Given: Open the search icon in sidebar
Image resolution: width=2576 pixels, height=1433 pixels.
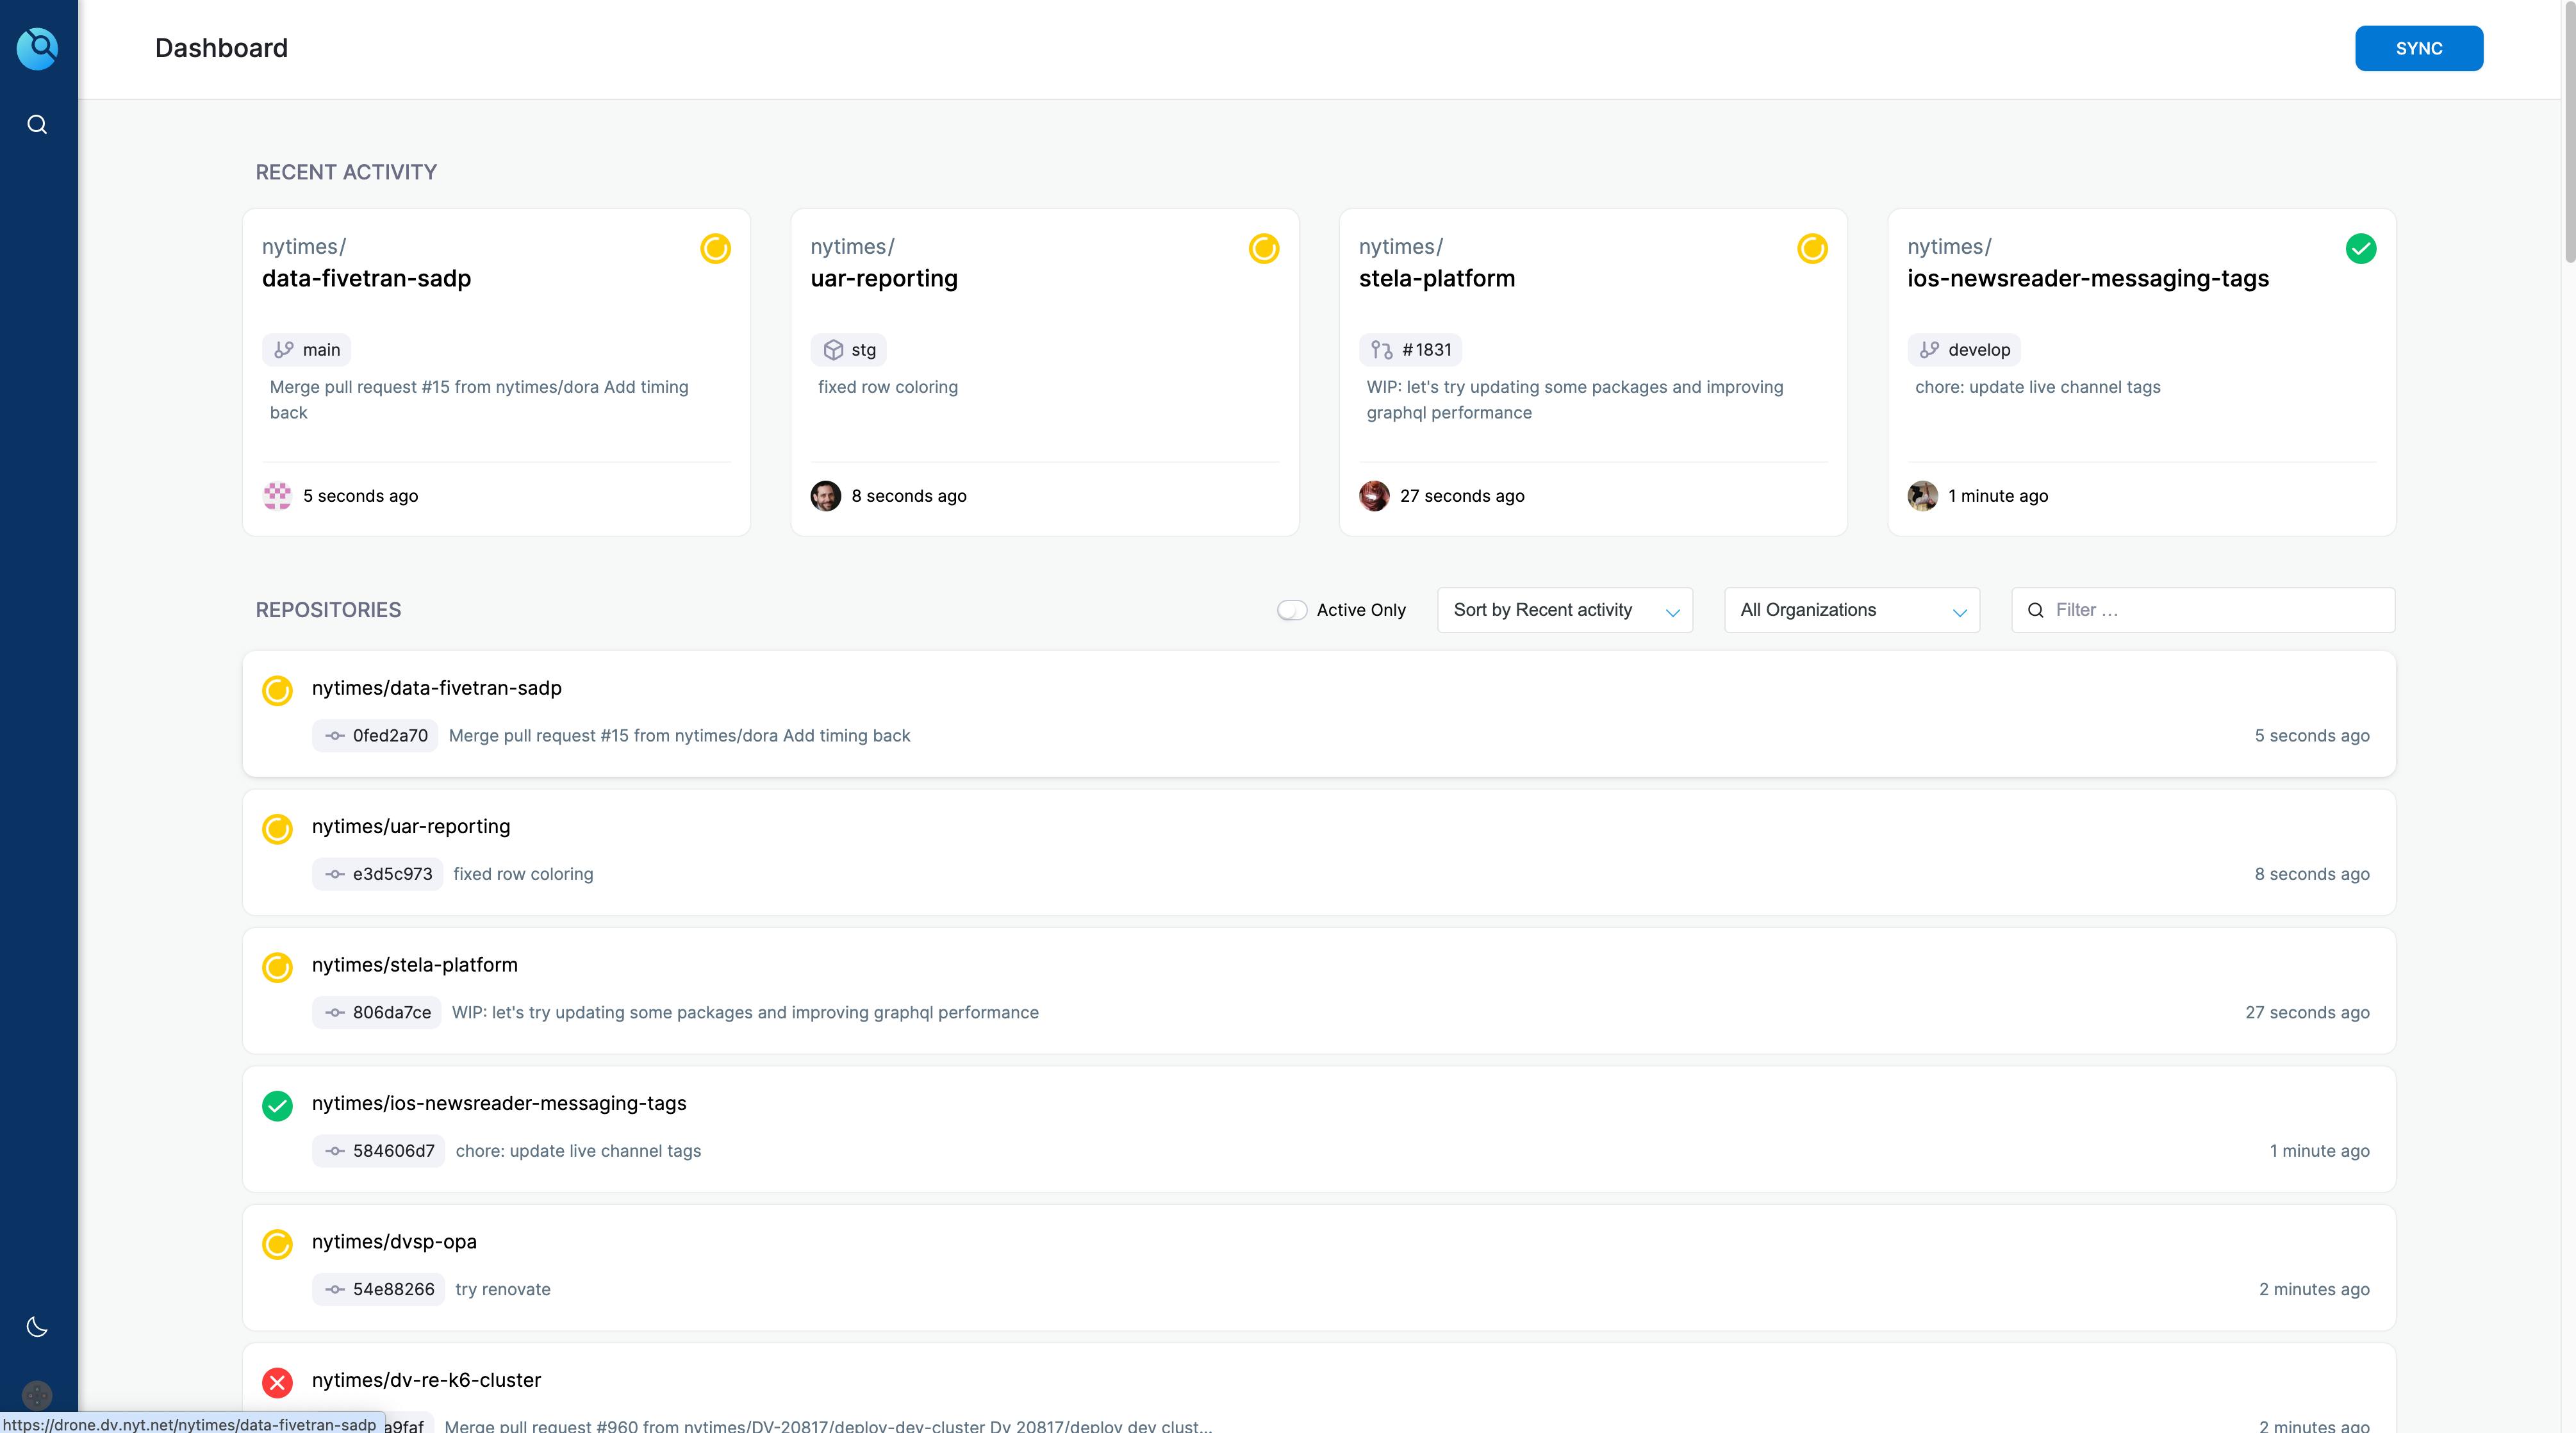Looking at the screenshot, I should pos(37,124).
